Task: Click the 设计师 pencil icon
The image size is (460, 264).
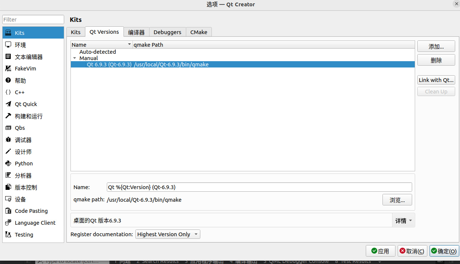Action: coord(8,151)
